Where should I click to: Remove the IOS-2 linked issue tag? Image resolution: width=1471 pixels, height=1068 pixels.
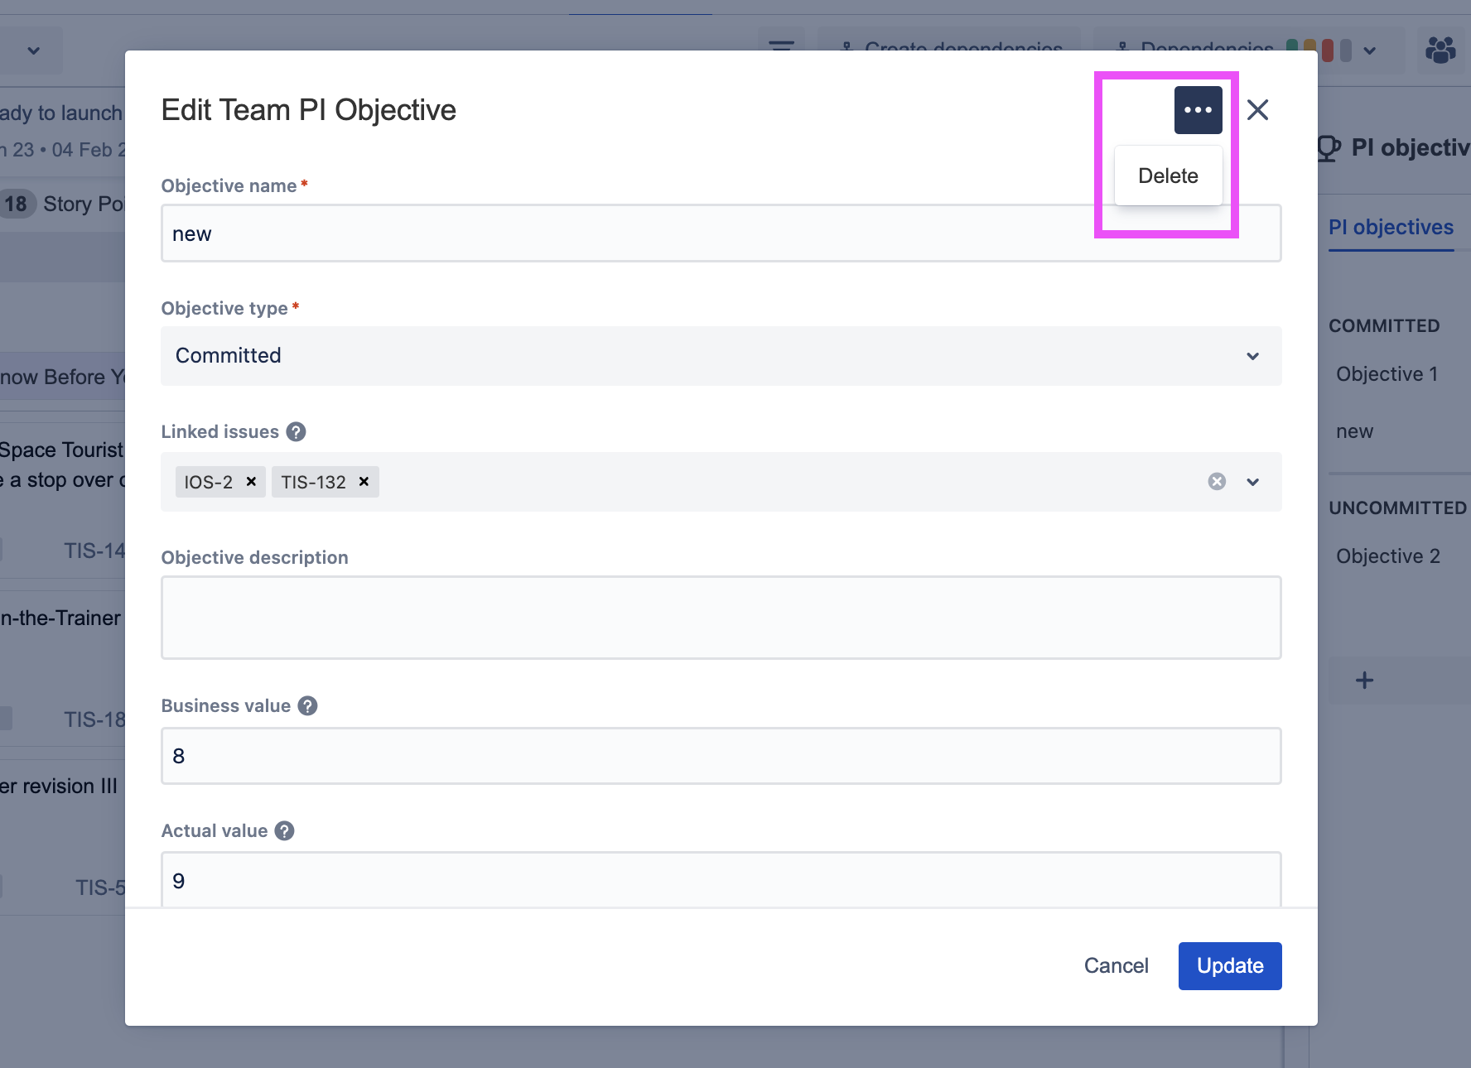point(251,482)
